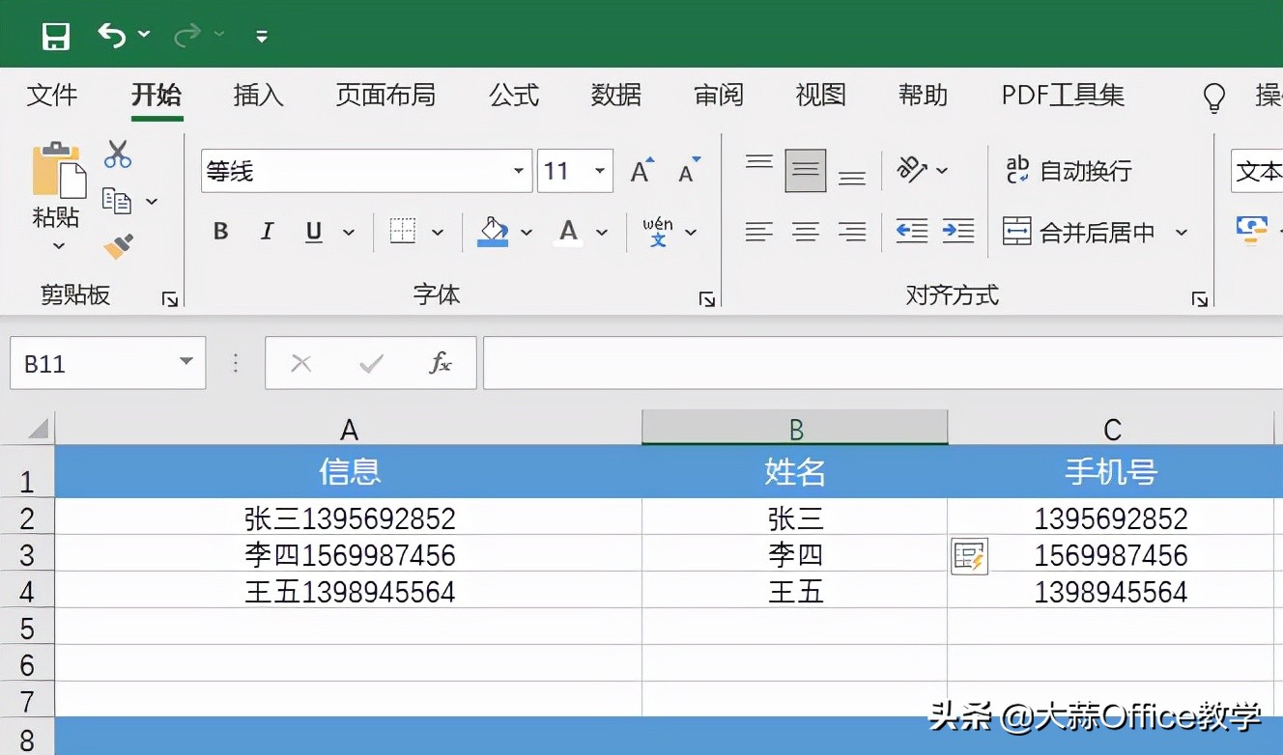Screen dimensions: 1283x755
Task: Open the font name dropdown
Action: pyautogui.click(x=518, y=170)
